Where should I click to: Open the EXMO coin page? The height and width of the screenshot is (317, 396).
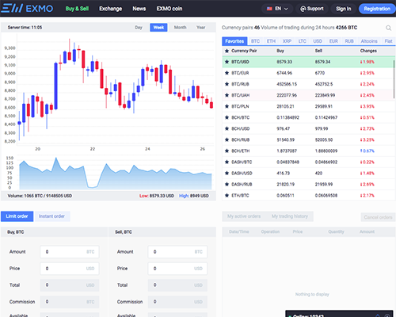tap(169, 9)
